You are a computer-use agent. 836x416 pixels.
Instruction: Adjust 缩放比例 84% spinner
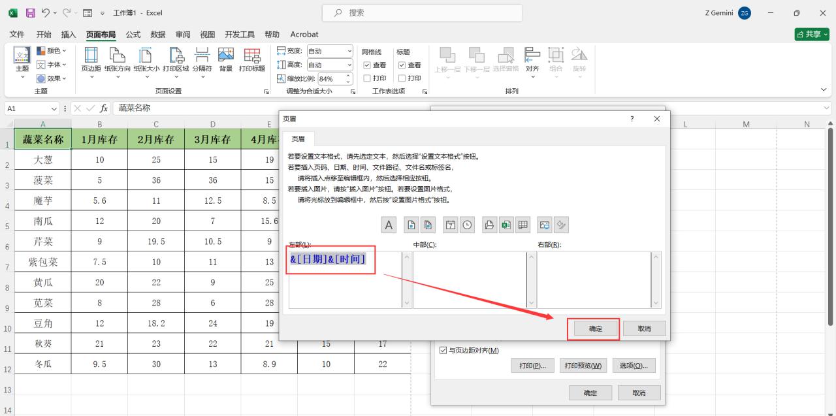pyautogui.click(x=348, y=78)
